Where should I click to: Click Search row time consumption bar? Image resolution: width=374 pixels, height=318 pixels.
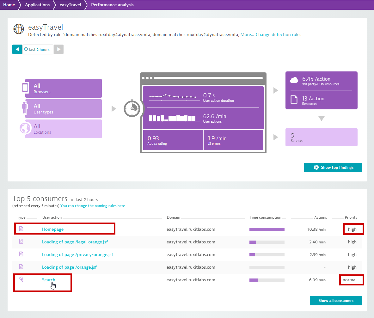267,280
